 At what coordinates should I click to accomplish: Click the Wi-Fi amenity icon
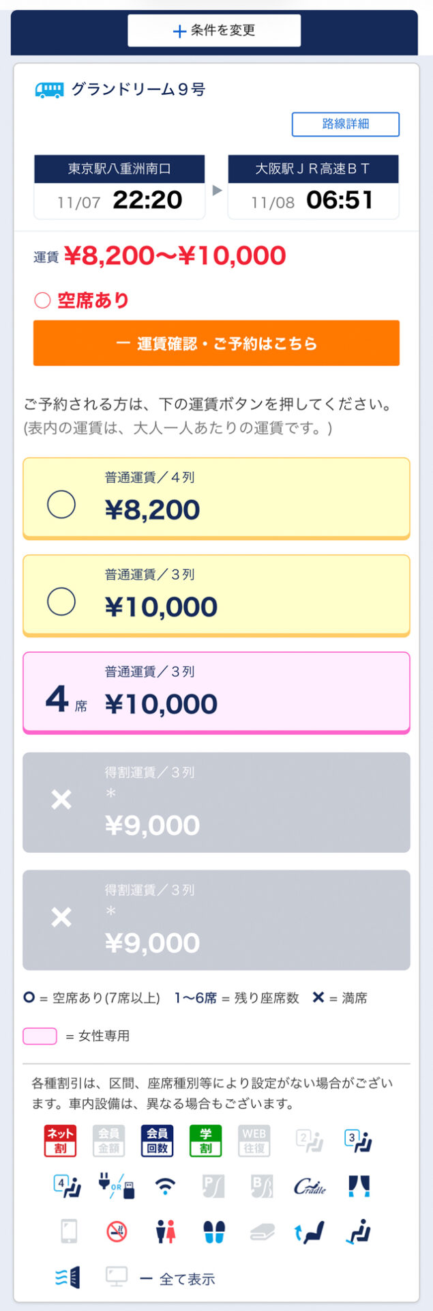(164, 1186)
